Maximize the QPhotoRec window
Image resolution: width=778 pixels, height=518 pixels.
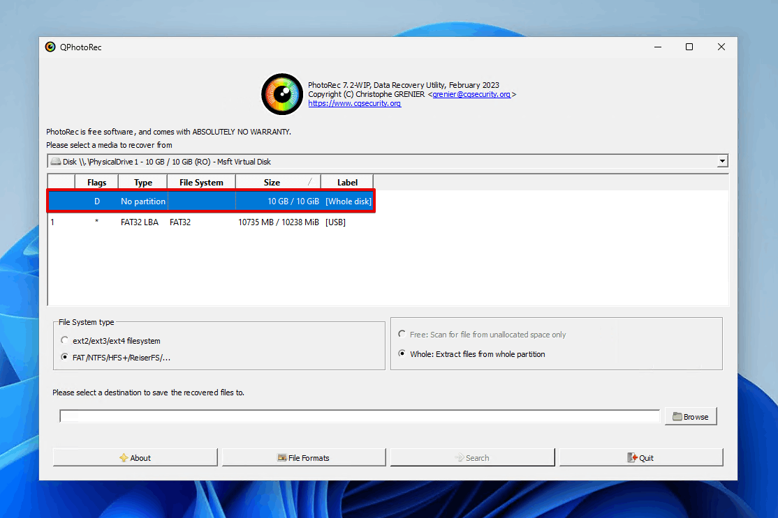[689, 47]
